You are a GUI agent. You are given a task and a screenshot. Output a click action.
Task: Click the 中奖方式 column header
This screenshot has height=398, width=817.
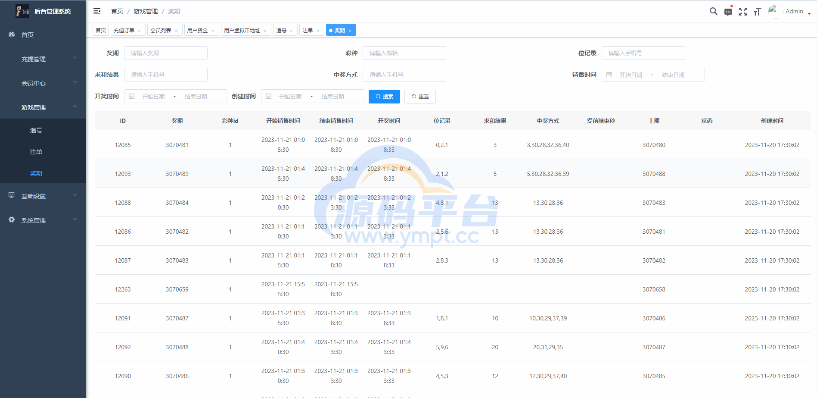[x=548, y=121]
